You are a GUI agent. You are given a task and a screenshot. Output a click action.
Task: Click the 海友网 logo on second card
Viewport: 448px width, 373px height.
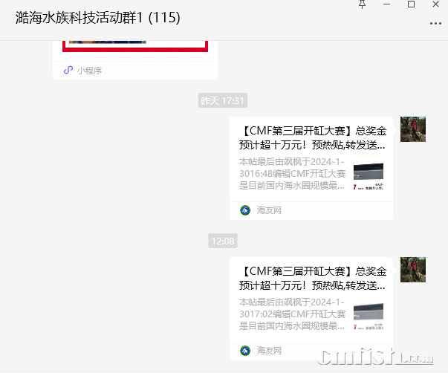[245, 351]
